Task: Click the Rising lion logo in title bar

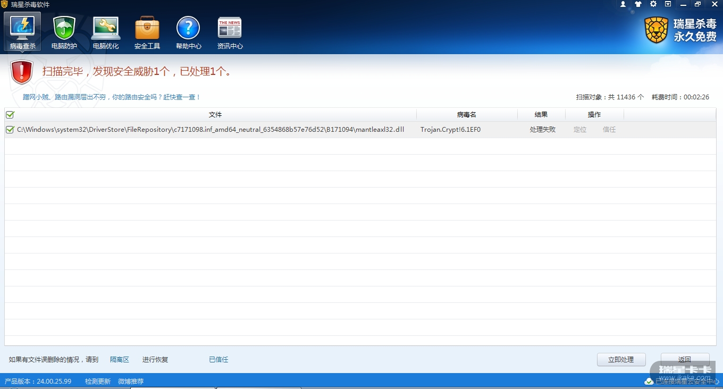Action: point(4,4)
